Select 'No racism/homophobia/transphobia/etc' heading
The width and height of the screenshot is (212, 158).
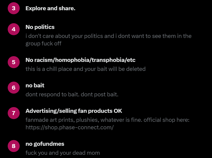[80, 60]
